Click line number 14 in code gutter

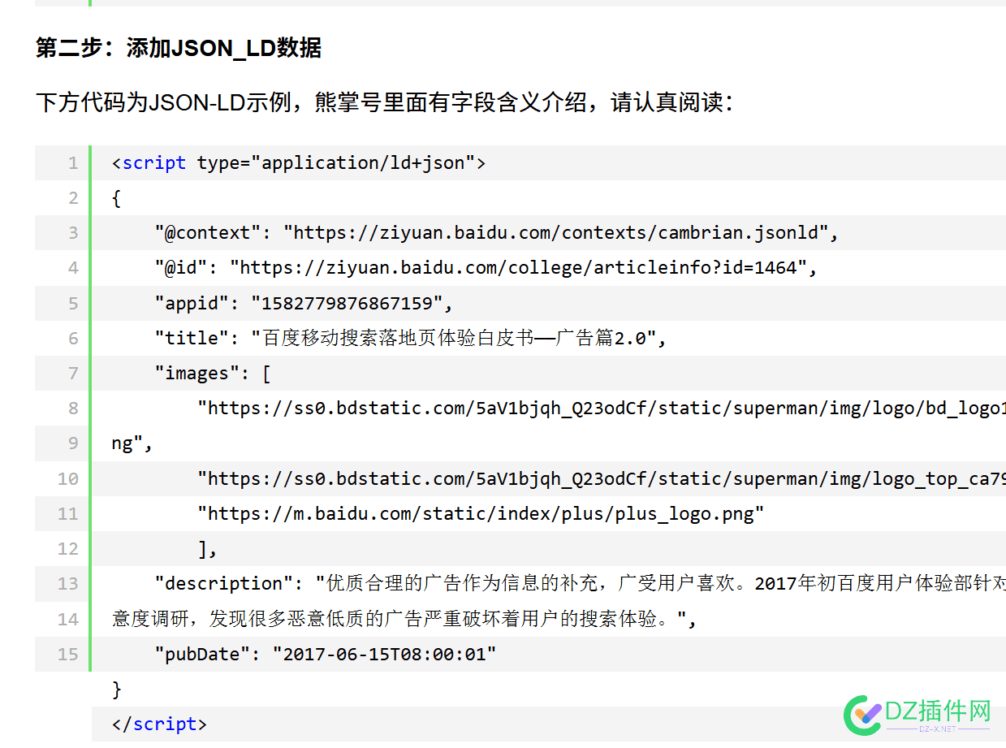click(x=68, y=619)
